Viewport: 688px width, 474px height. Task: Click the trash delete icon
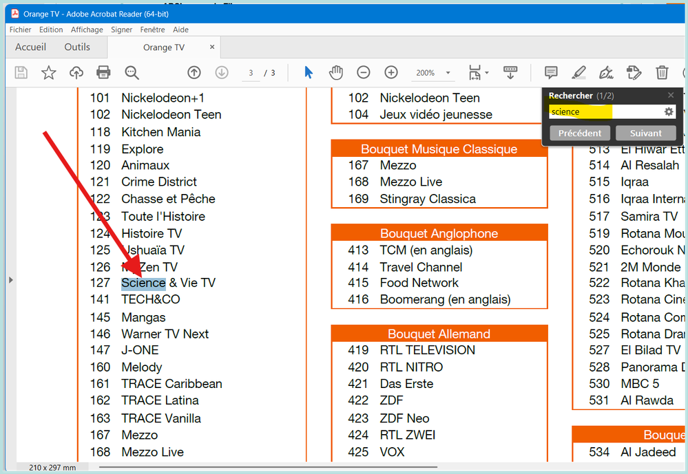coord(662,72)
